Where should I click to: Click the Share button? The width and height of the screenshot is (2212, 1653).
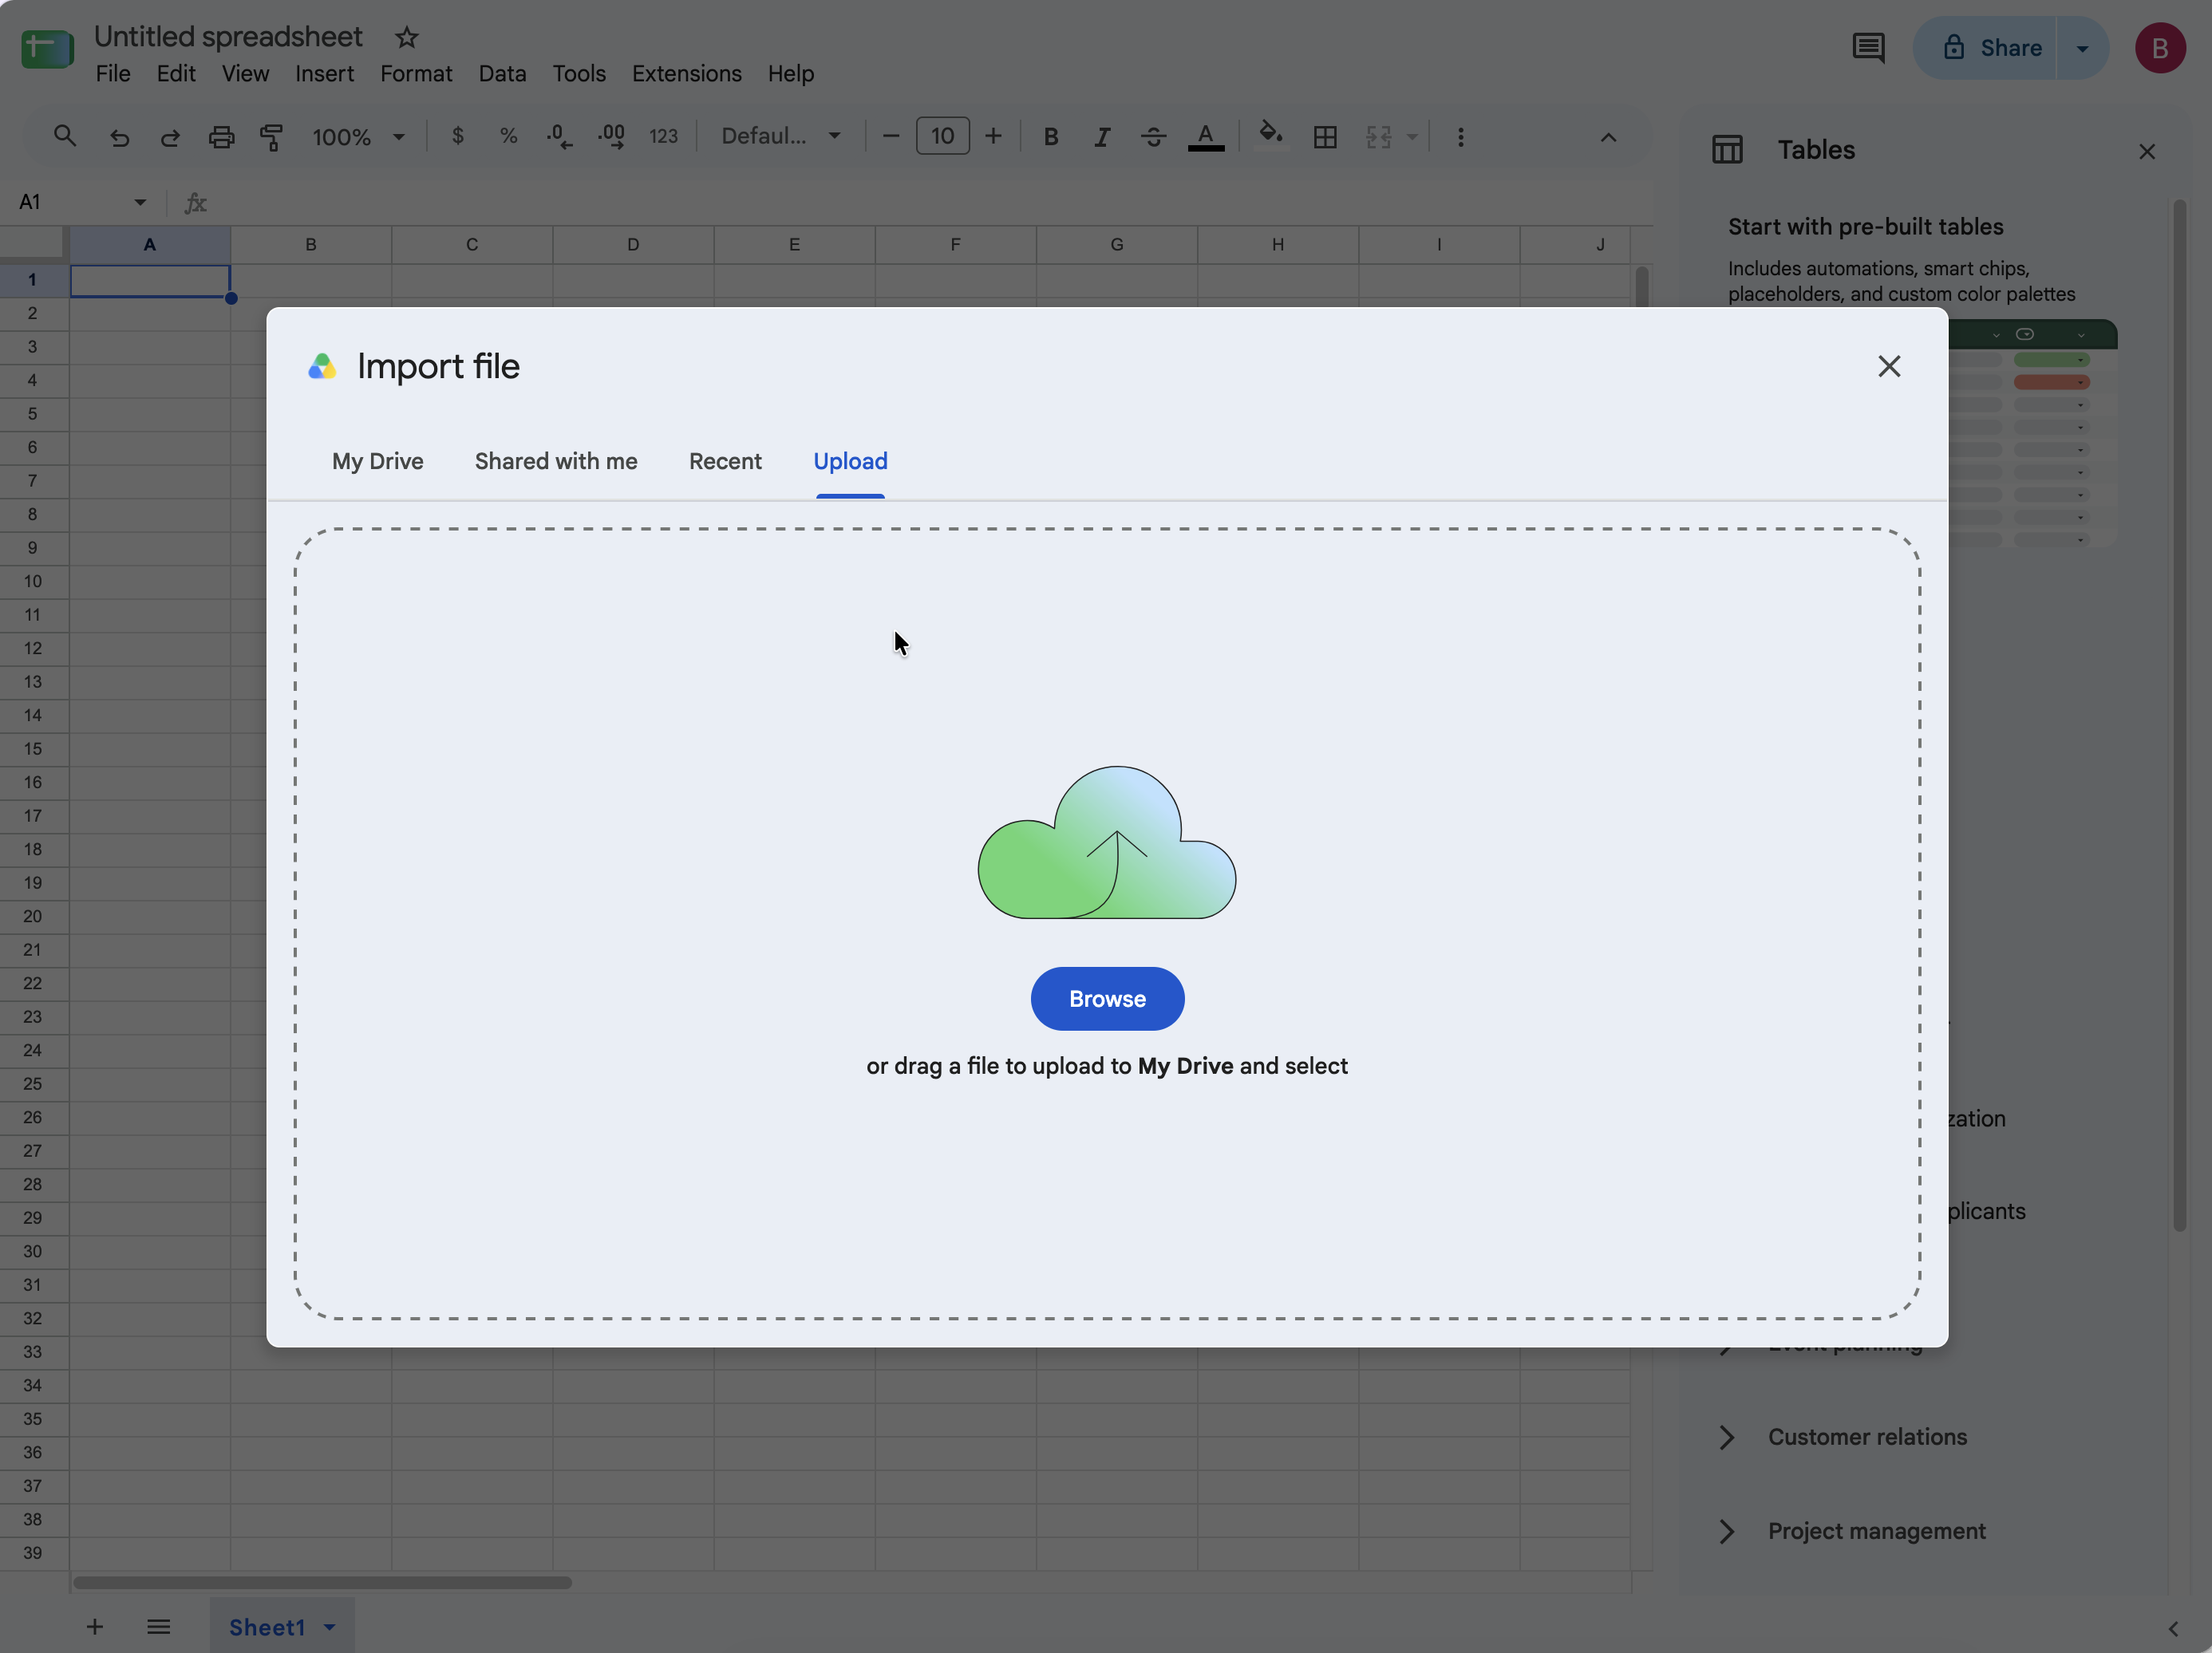[x=1985, y=48]
